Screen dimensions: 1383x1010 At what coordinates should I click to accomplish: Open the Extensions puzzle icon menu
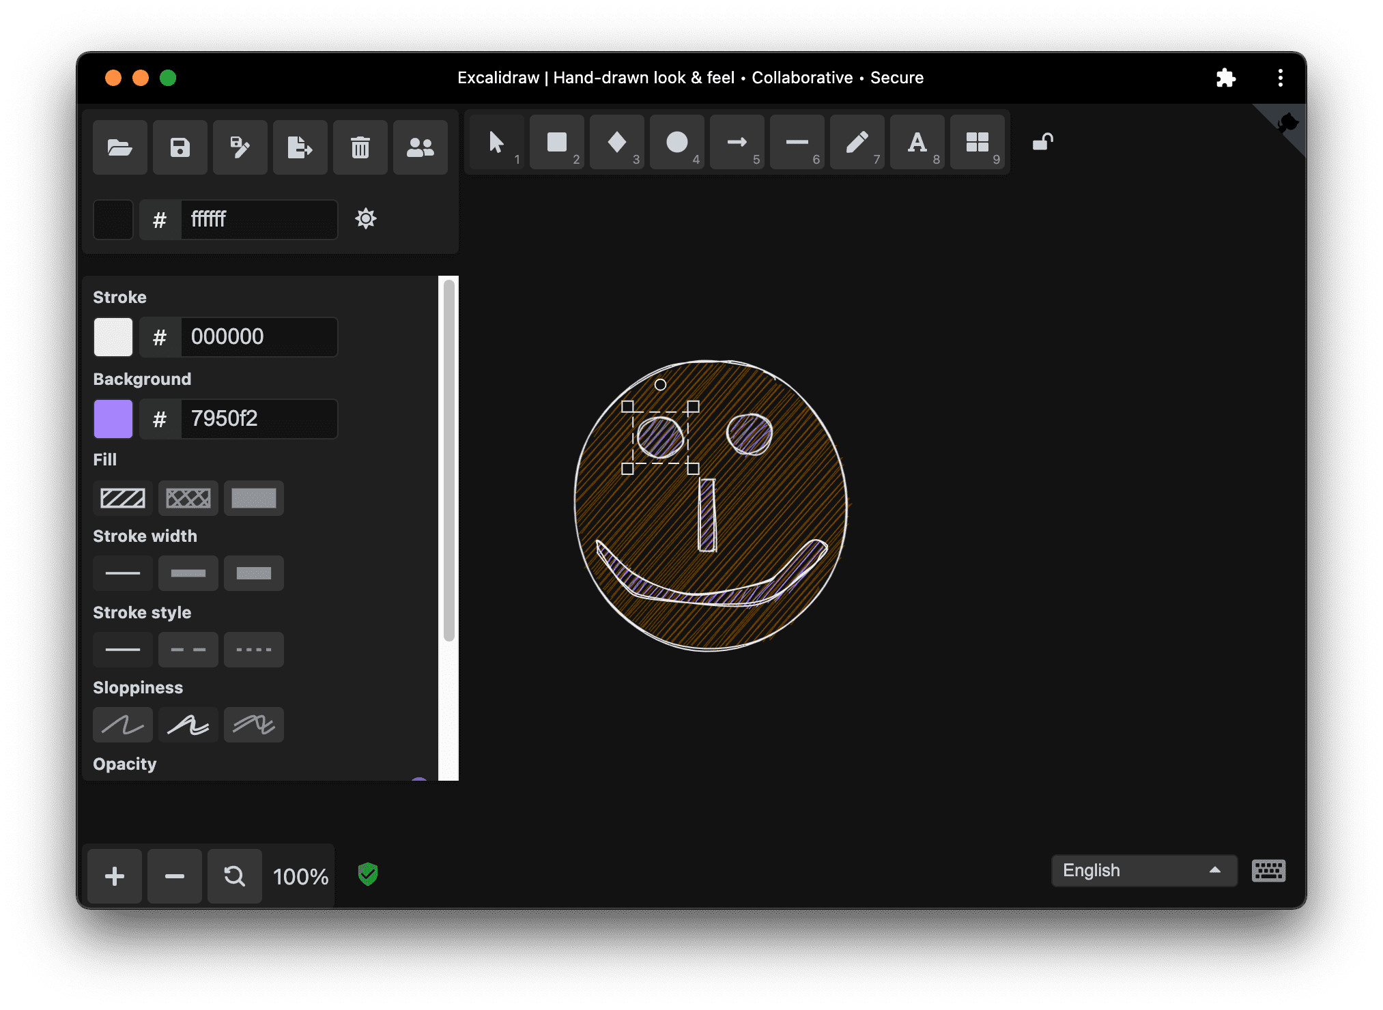[x=1225, y=78]
